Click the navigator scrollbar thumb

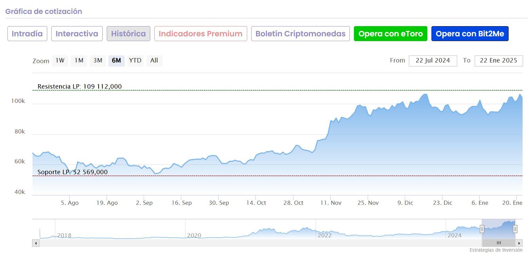click(499, 243)
